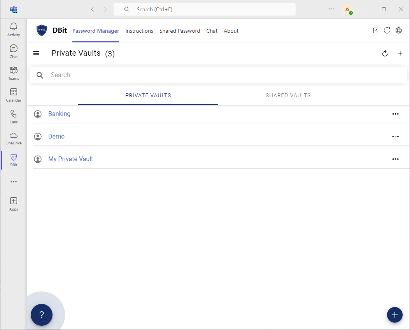Open the Demo vault
The image size is (410, 330).
pos(56,136)
